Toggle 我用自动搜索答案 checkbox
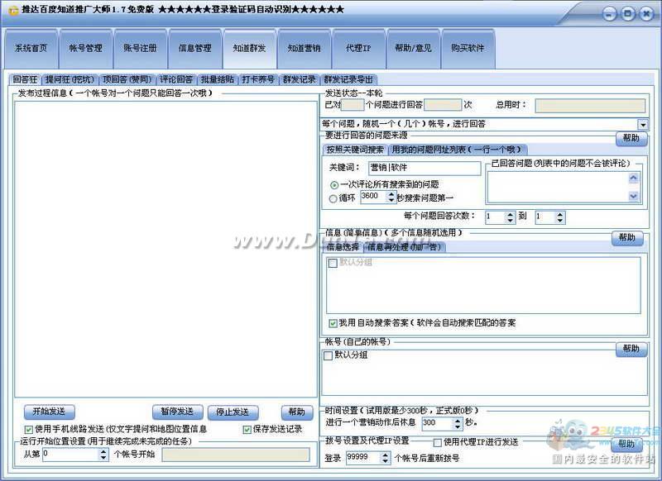 coord(333,323)
